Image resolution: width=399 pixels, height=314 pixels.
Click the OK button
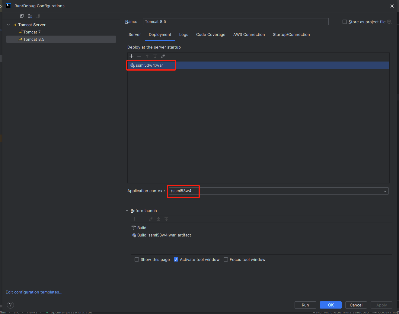[331, 305]
